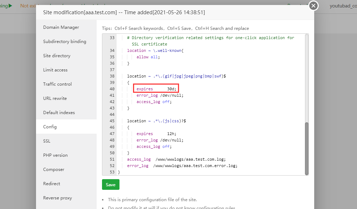Image resolution: width=357 pixels, height=209 pixels.
Task: Place cursor on 'expires 12h;' line
Action: click(156, 134)
